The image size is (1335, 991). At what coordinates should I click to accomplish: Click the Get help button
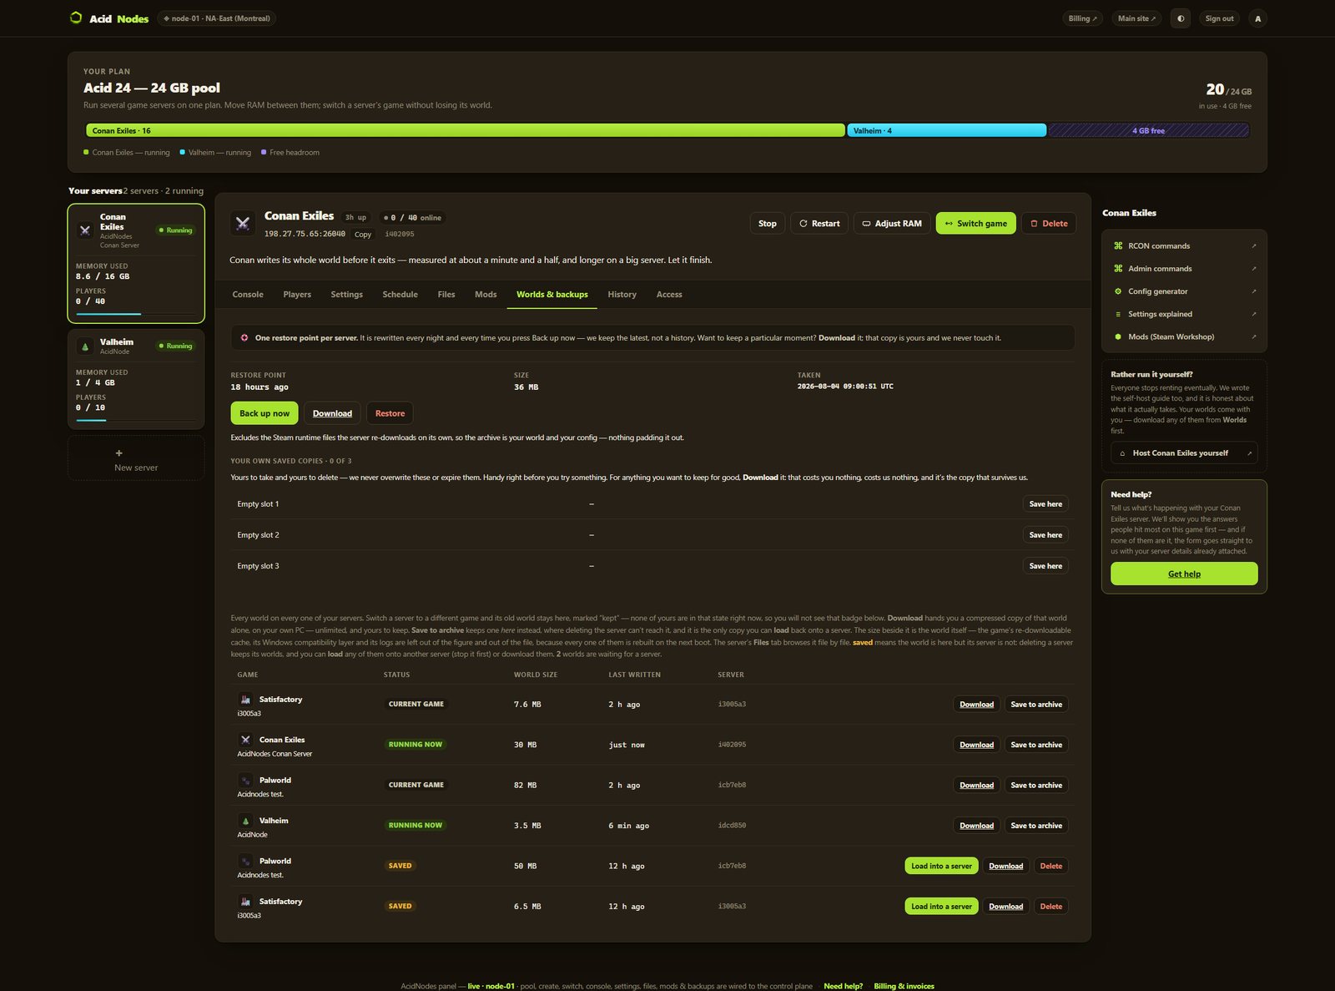1184,574
